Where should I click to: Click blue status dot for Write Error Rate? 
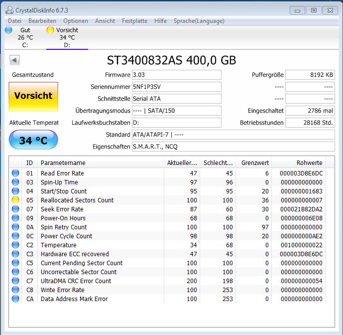click(x=15, y=290)
